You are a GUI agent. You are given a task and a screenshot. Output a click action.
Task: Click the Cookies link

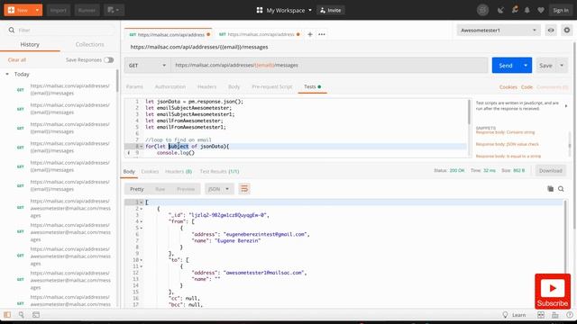(x=508, y=87)
